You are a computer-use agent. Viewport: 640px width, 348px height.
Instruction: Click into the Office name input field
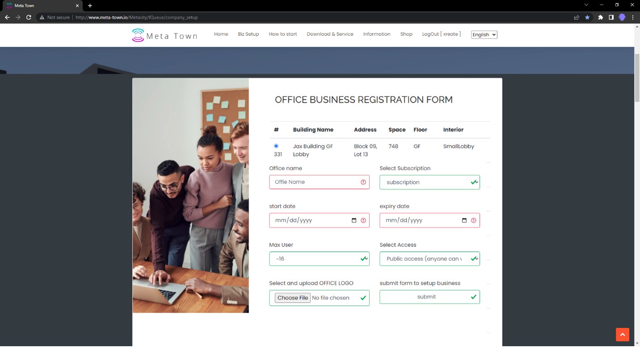tap(319, 182)
